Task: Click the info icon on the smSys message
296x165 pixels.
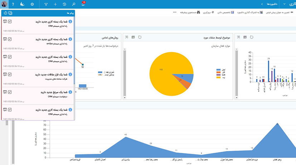Action: tap(70, 39)
